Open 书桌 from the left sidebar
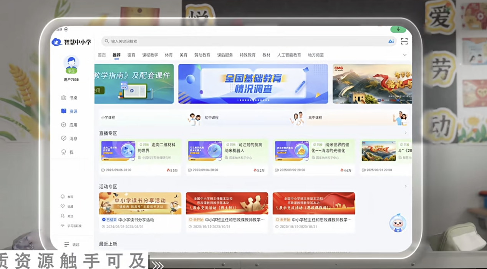This screenshot has height=269, width=487. (x=69, y=98)
